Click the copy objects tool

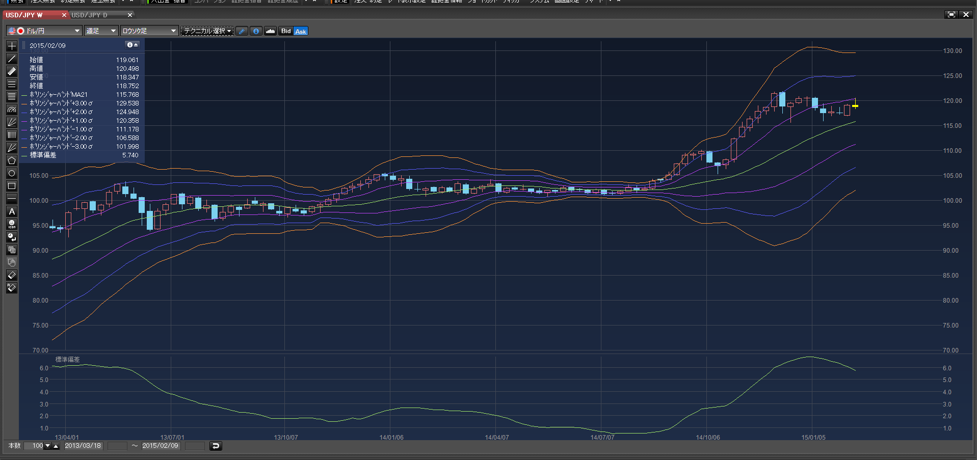point(12,250)
